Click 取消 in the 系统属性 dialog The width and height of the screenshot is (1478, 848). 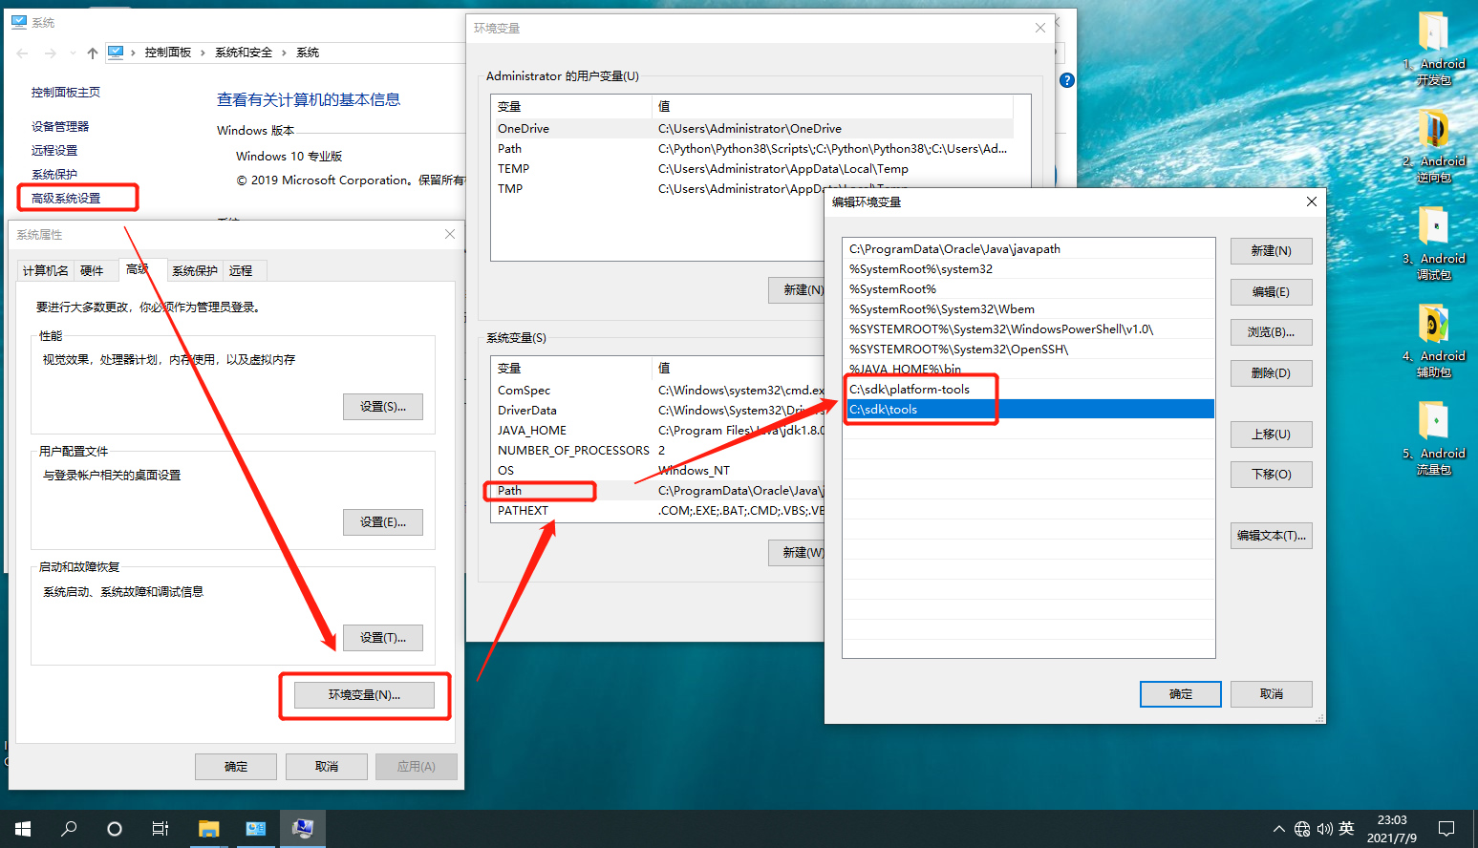[327, 767]
